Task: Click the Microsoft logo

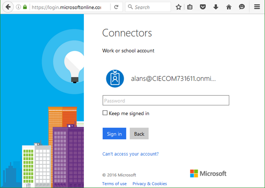Action: (208, 173)
